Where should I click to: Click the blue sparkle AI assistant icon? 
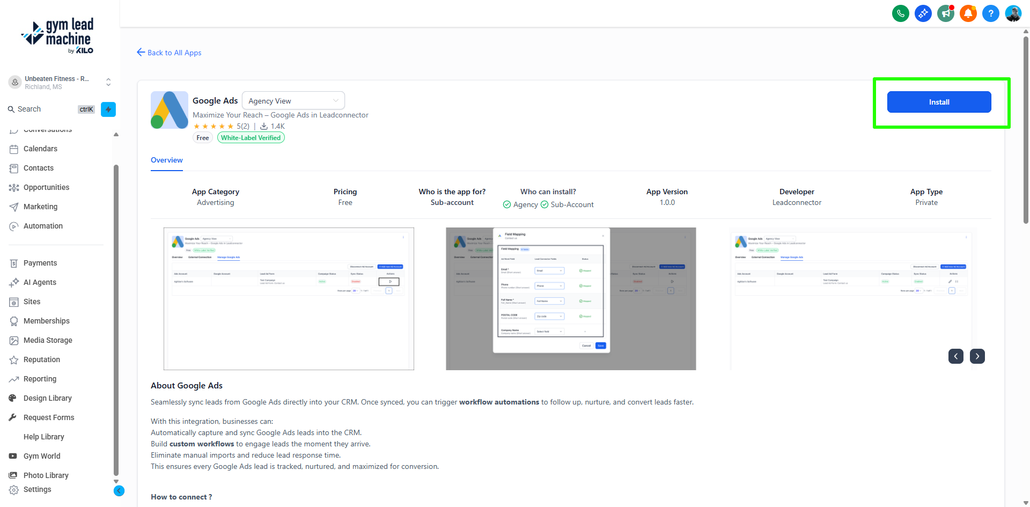(x=923, y=13)
